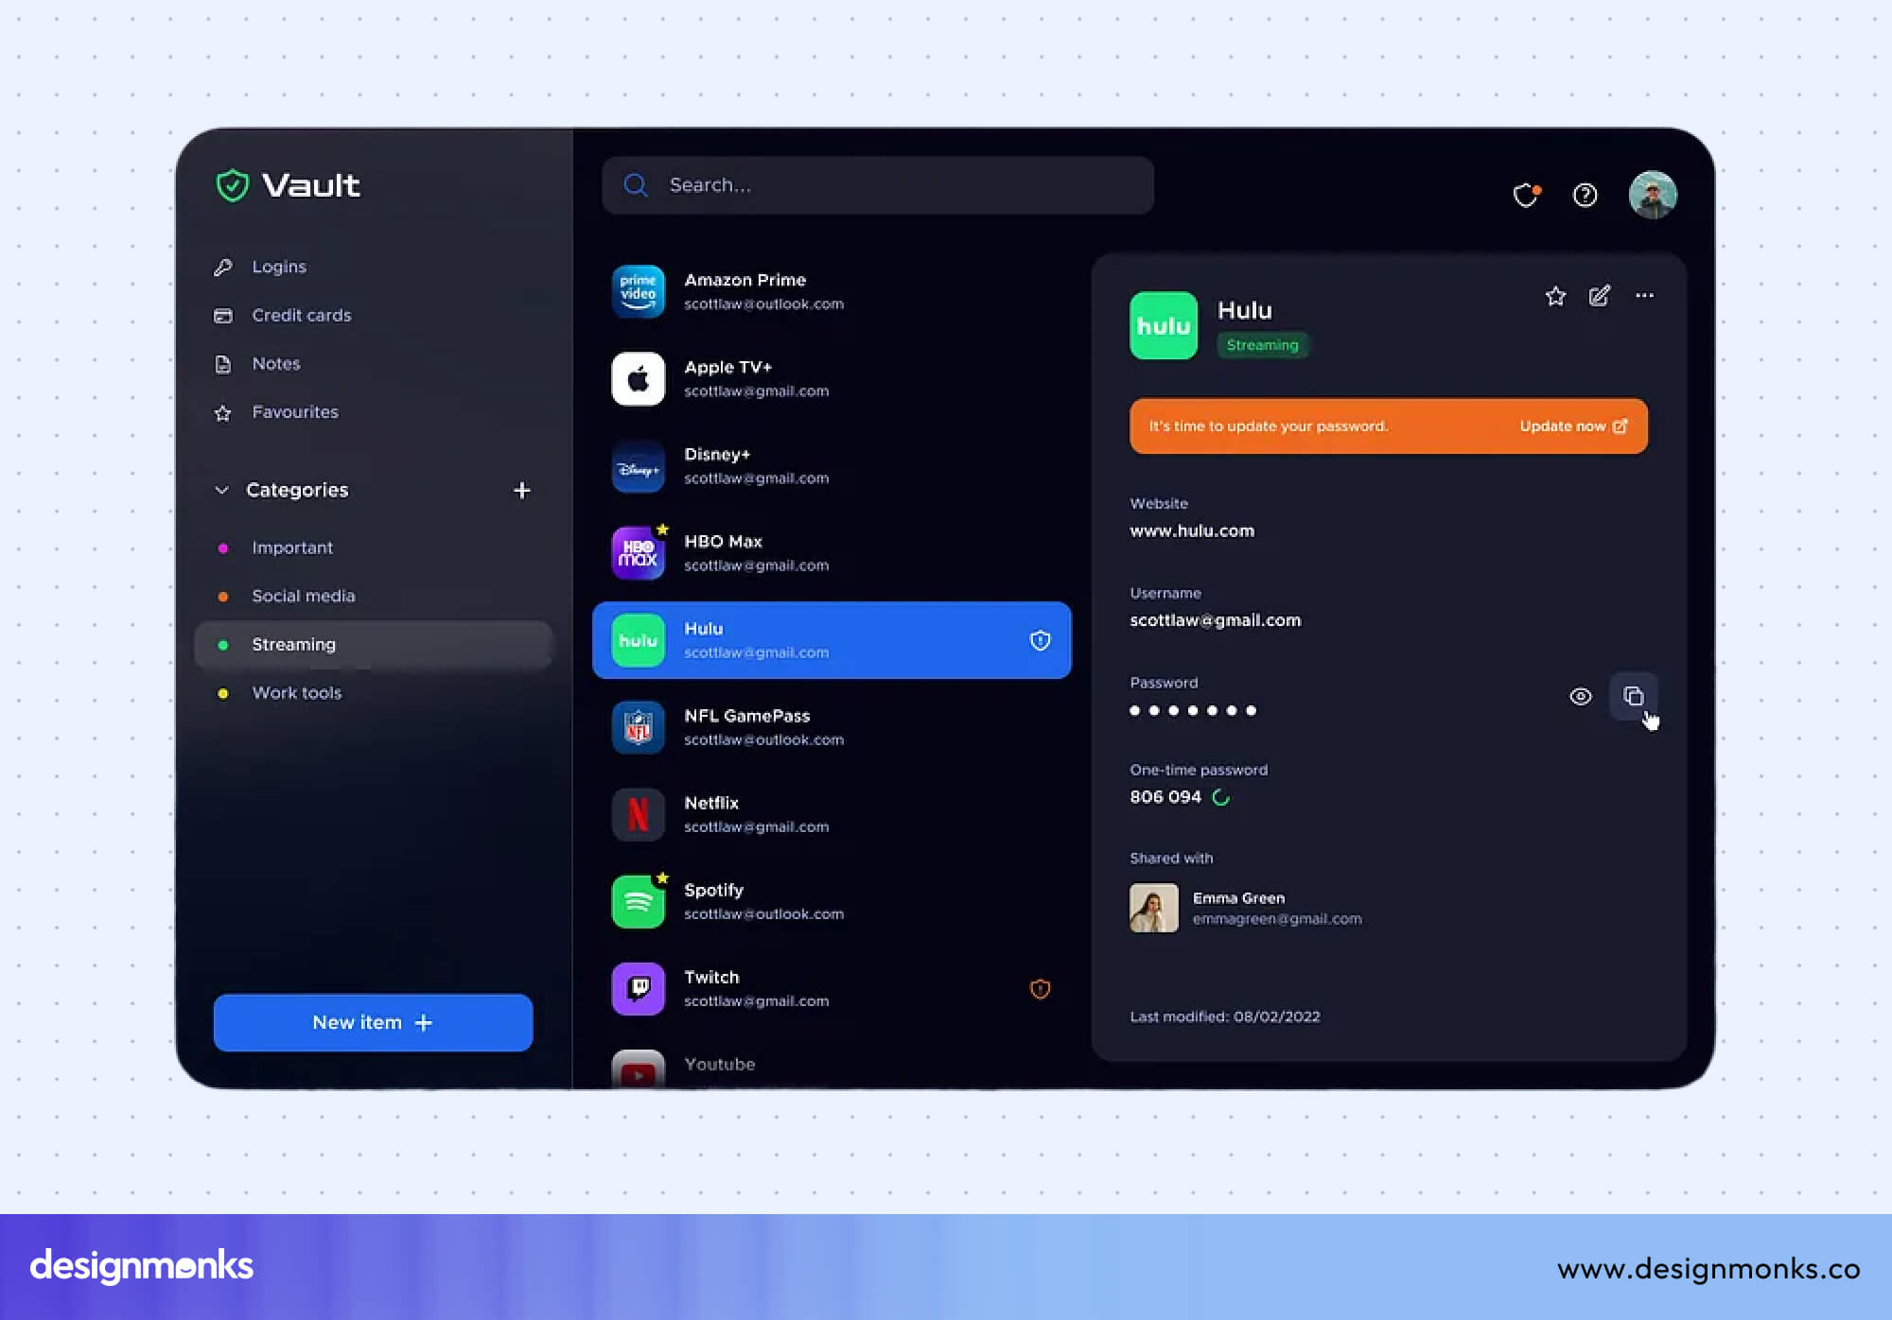Click the Prime Video app icon

coord(638,292)
